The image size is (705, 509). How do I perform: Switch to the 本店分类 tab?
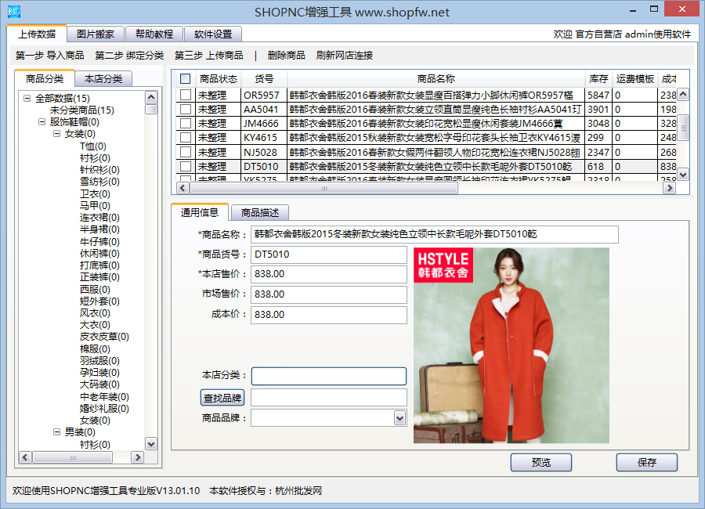point(103,79)
